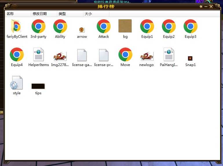223x166 pixels.
Task: Select the Equip4 Chrome file icon
Action: click(17, 54)
